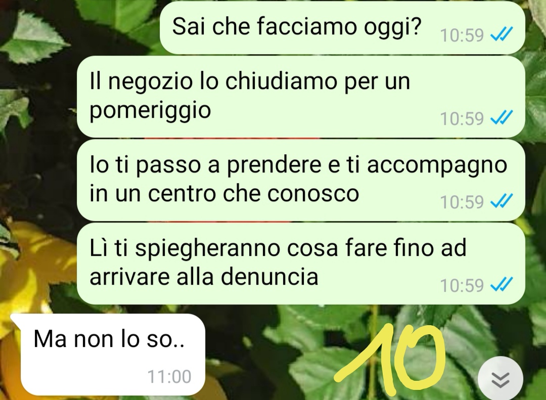
Task: Tap blue read ticks on 'Sai che facciamo oggi?'
Action: (x=502, y=34)
